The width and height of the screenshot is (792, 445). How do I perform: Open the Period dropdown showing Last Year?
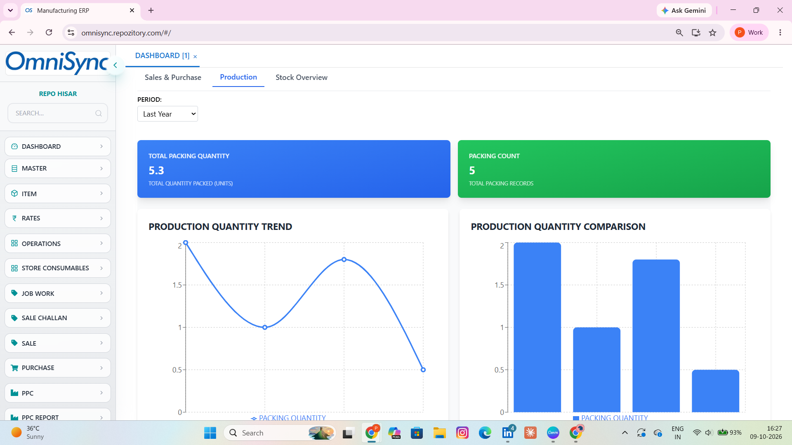[x=167, y=114]
